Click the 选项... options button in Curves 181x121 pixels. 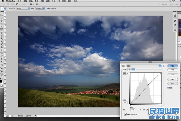(x=173, y=83)
